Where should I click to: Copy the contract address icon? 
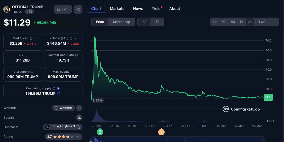click(x=78, y=127)
